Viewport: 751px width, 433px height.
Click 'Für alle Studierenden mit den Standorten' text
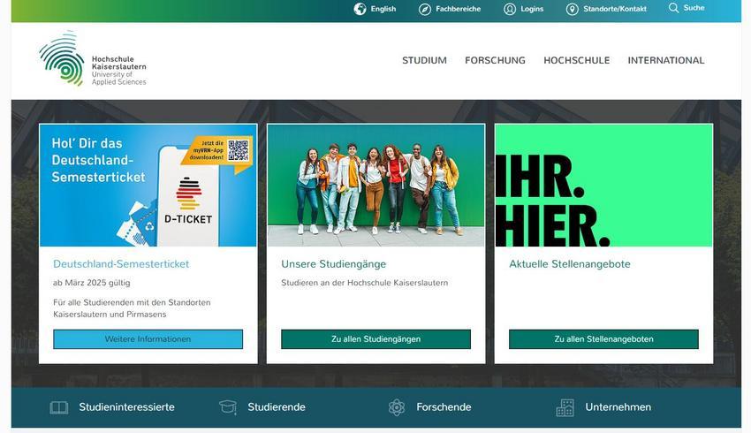click(x=132, y=302)
